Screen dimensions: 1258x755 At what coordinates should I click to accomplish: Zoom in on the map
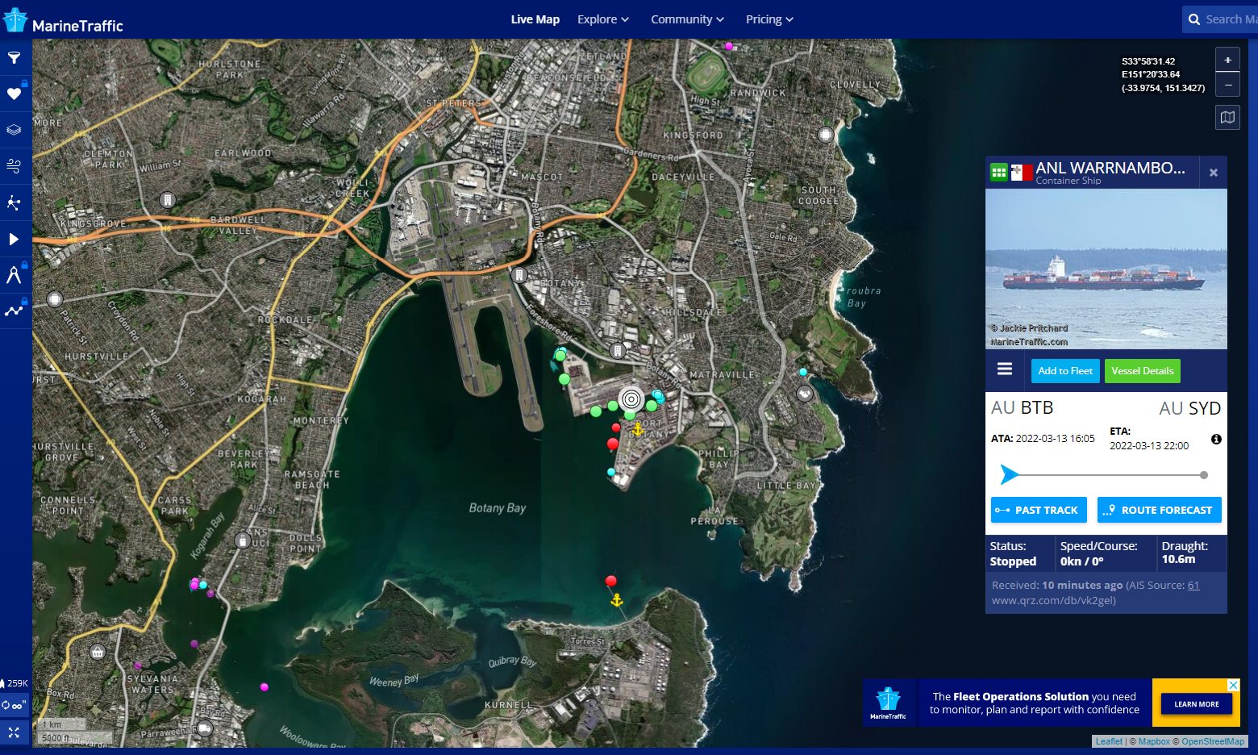click(x=1227, y=60)
